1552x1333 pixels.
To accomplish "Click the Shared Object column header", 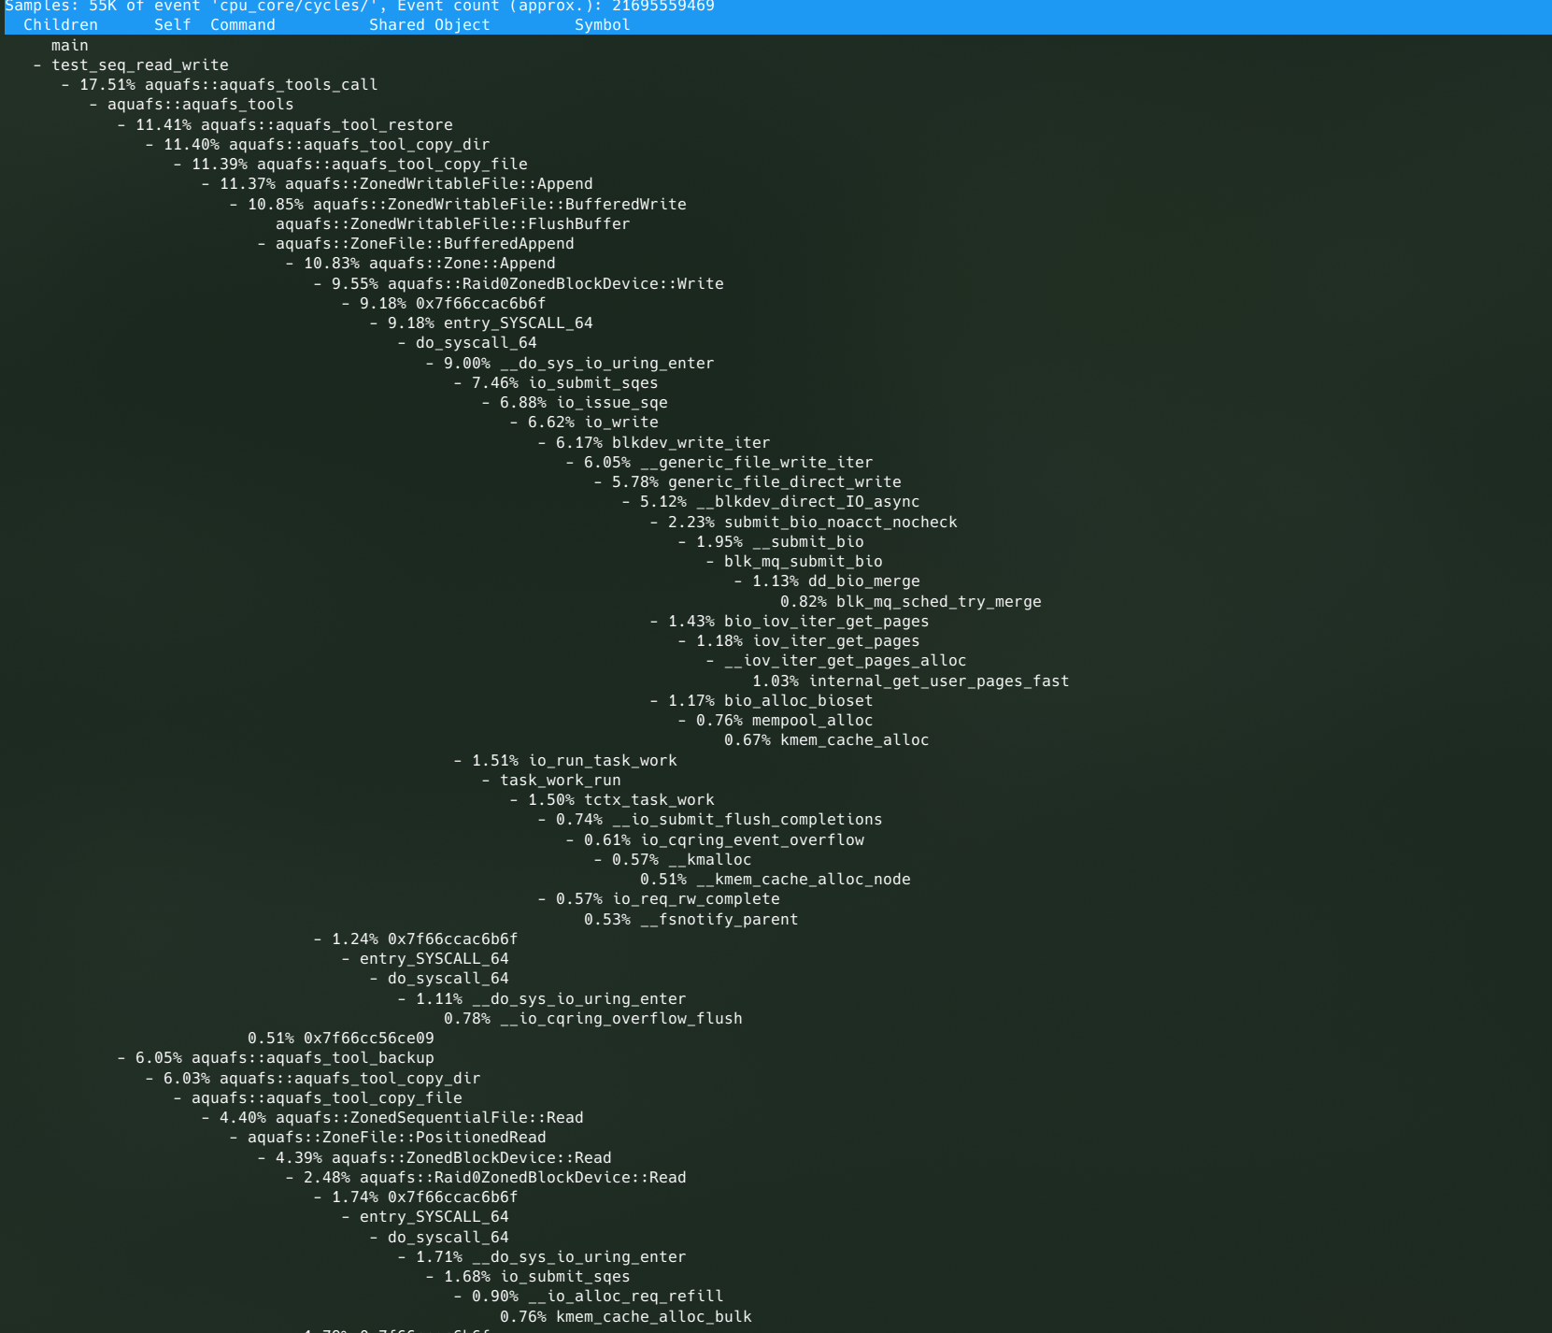I will click(429, 25).
